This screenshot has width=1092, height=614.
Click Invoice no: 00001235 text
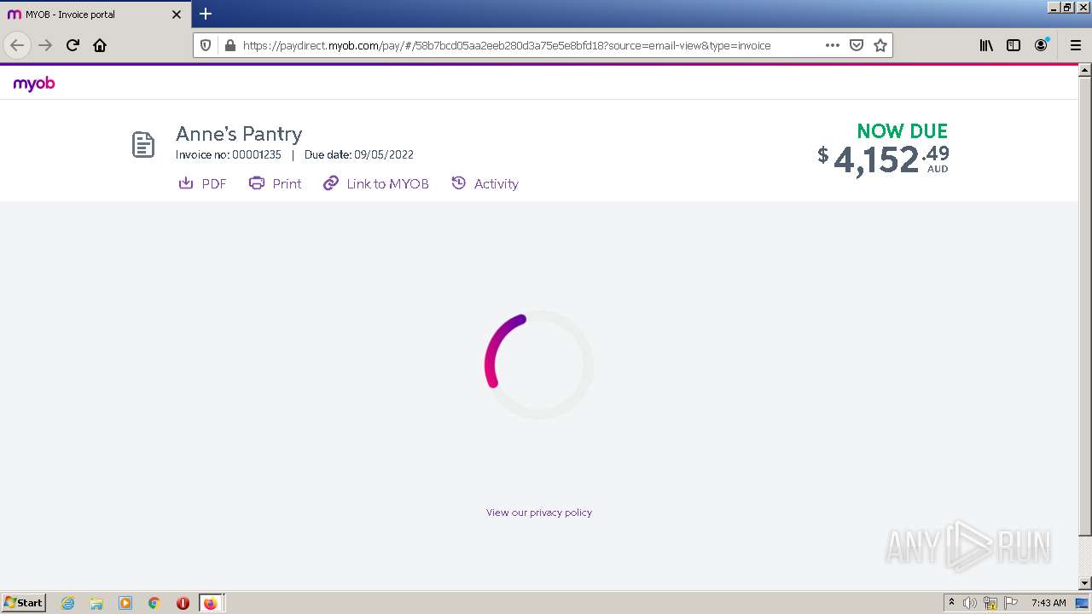pos(229,155)
